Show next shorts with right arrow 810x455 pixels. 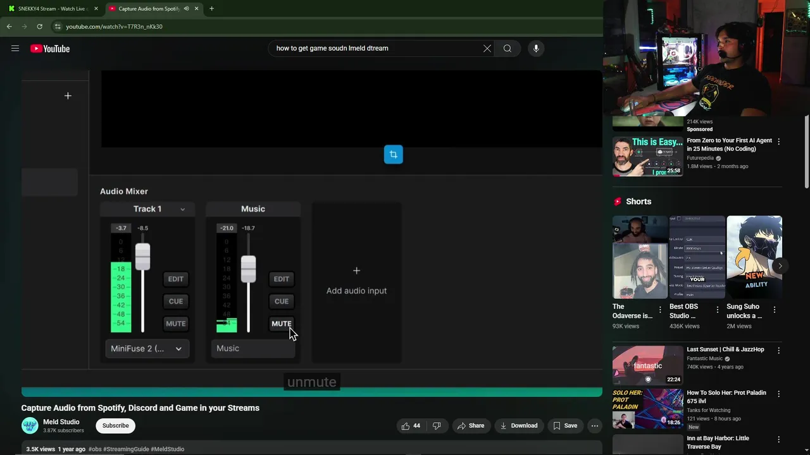pyautogui.click(x=780, y=266)
